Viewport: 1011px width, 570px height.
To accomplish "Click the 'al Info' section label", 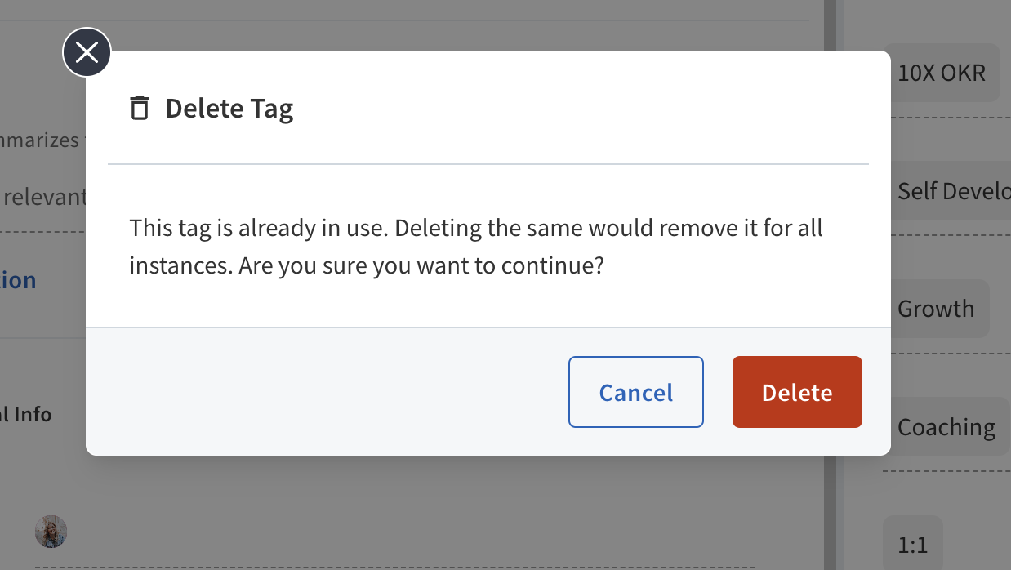I will pyautogui.click(x=26, y=414).
